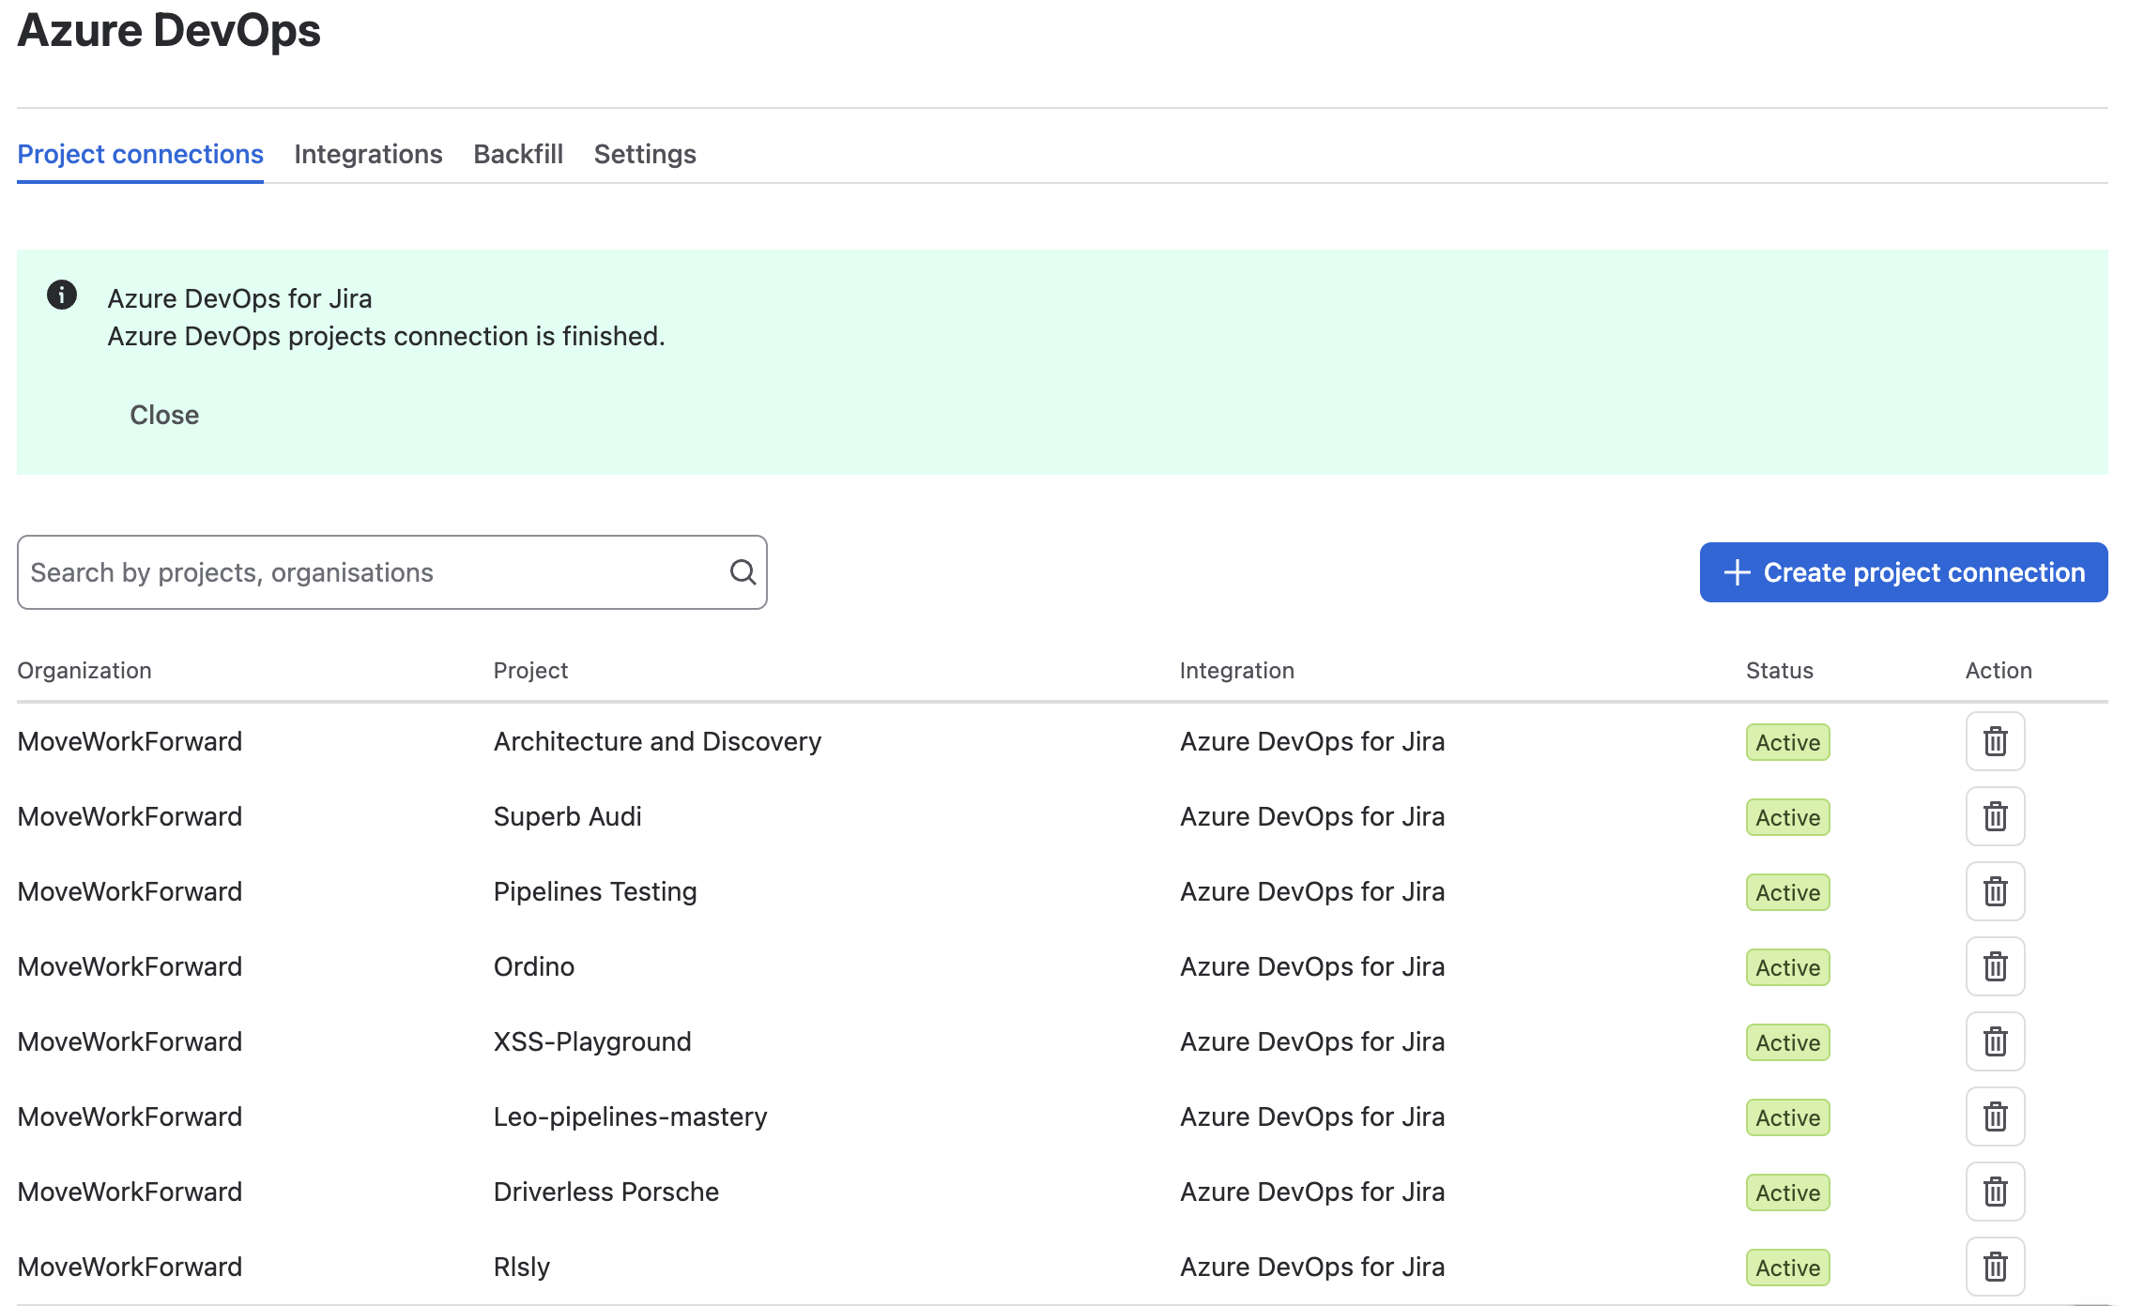The image size is (2129, 1306).
Task: Close the connection finished notification
Action: [164, 415]
